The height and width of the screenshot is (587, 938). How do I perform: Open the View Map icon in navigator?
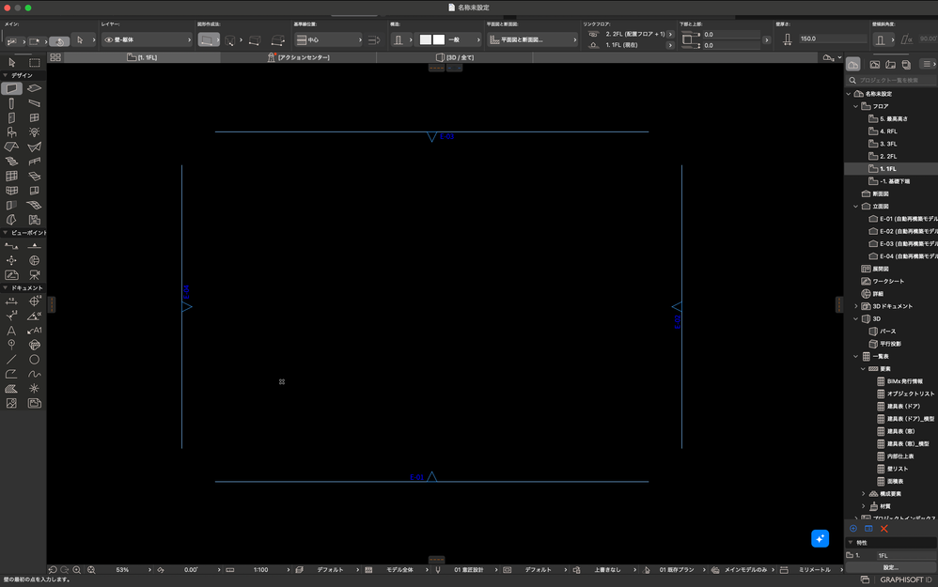click(875, 64)
